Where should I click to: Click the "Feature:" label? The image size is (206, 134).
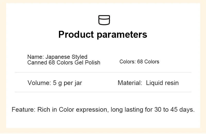pyautogui.click(x=23, y=110)
